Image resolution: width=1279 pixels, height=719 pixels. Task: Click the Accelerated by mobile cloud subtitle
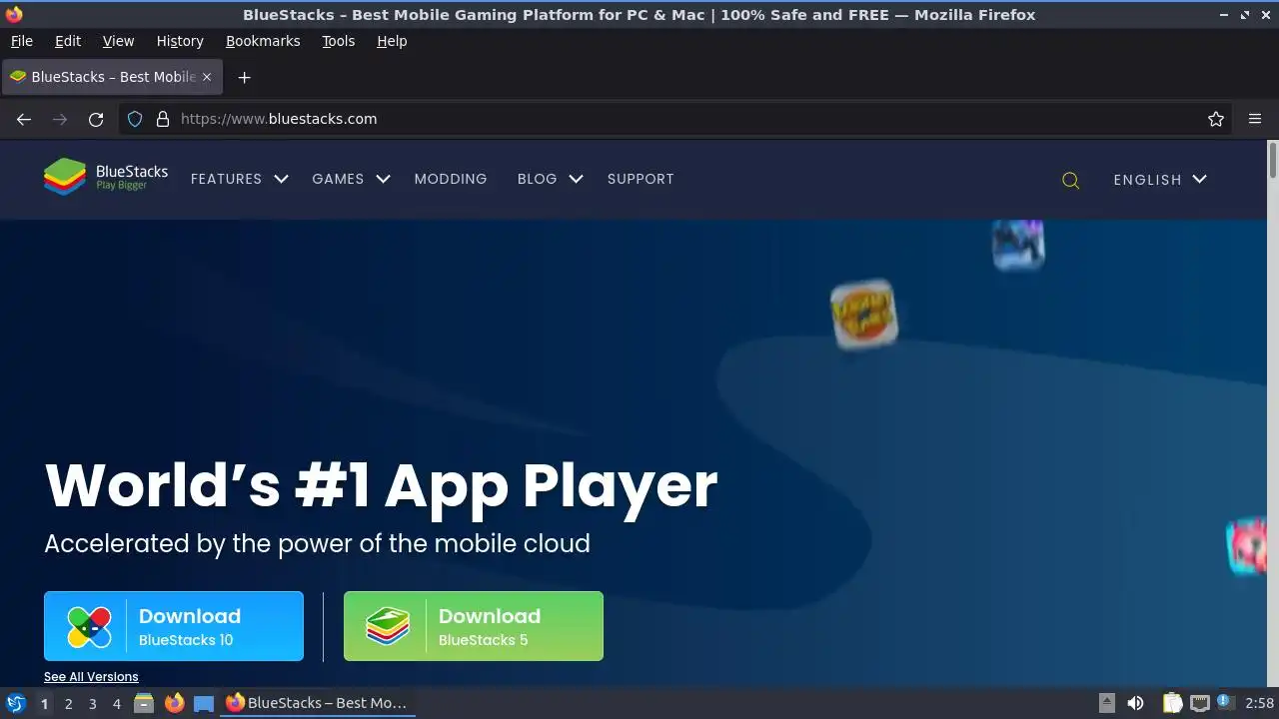(317, 543)
